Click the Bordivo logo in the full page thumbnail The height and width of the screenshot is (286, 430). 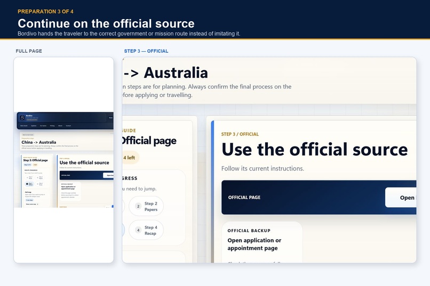click(x=22, y=118)
